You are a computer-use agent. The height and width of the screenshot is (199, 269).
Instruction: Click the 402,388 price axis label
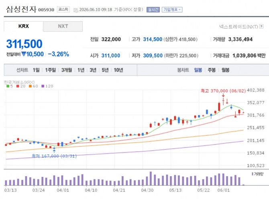(x=256, y=90)
